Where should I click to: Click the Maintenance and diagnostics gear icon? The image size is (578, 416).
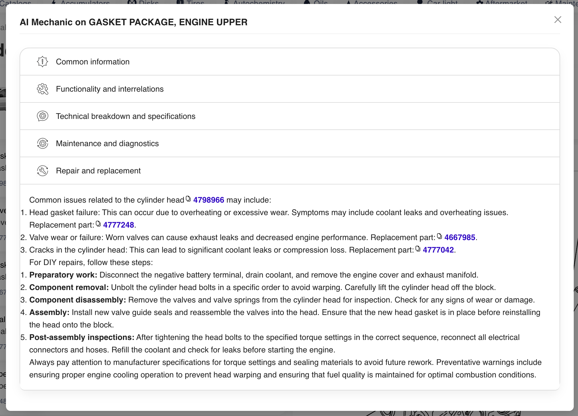[43, 143]
